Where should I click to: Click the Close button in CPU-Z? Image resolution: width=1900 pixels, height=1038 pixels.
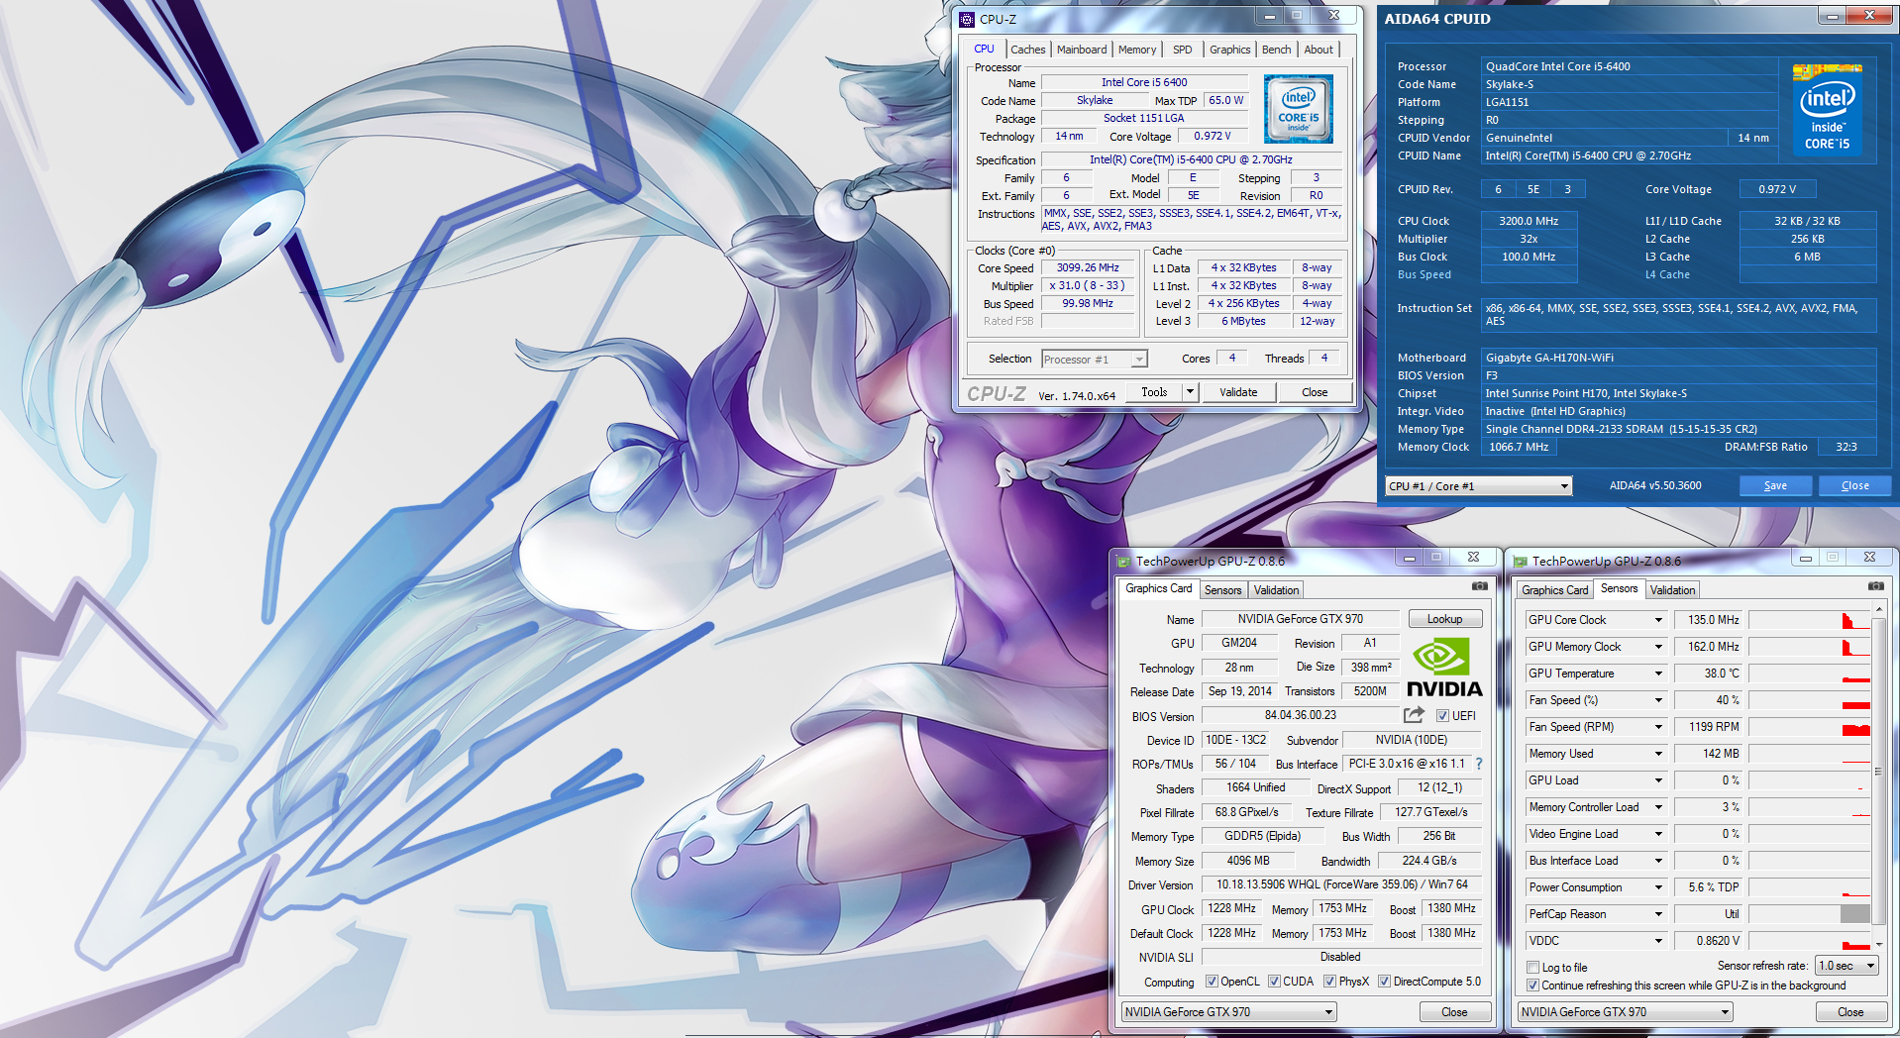click(1315, 392)
